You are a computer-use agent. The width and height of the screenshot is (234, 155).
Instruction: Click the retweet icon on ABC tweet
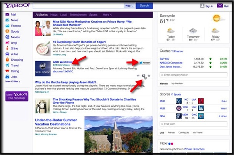144,76
